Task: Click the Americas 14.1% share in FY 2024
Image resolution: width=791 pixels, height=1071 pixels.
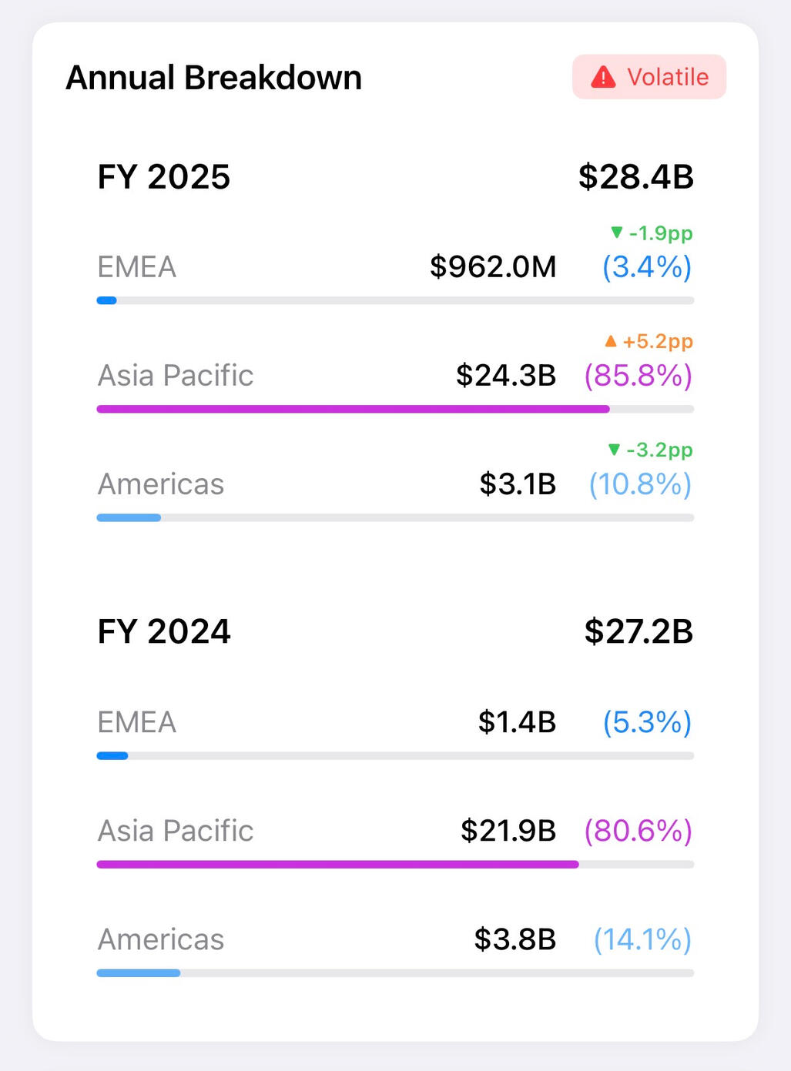Action: coord(642,939)
